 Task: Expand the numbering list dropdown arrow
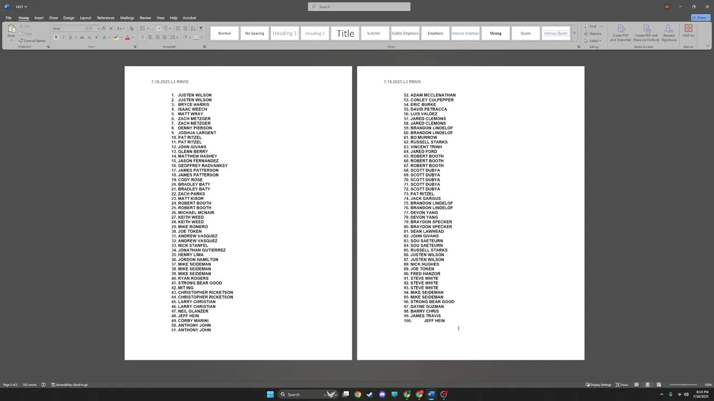[159, 28]
